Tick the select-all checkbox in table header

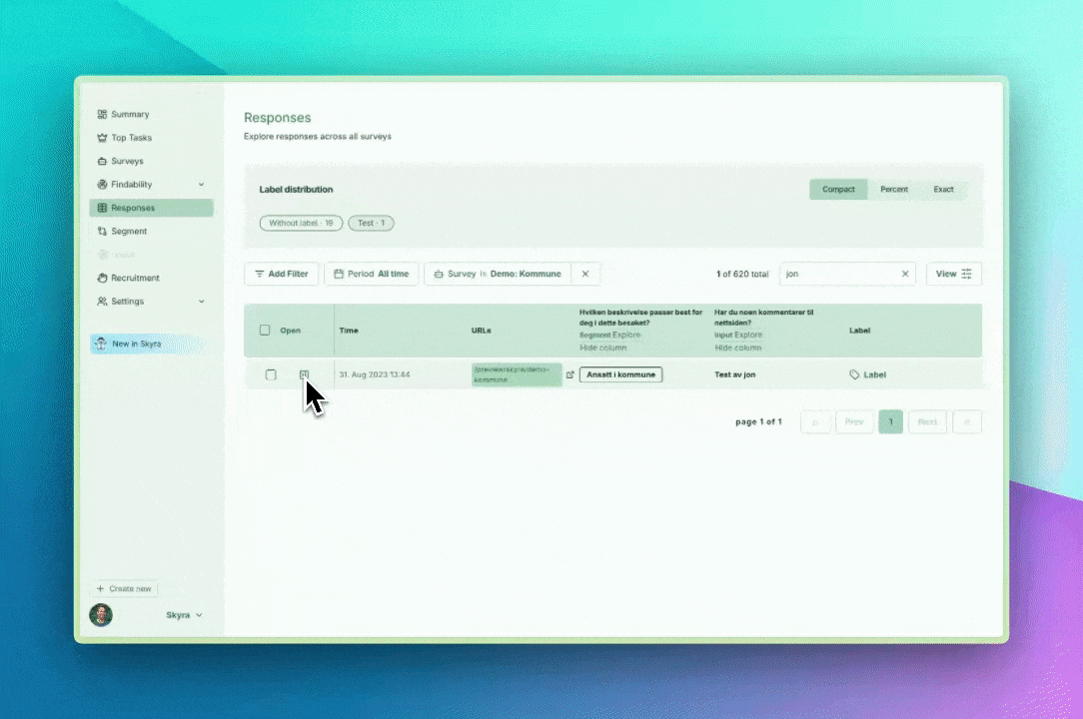tap(265, 331)
